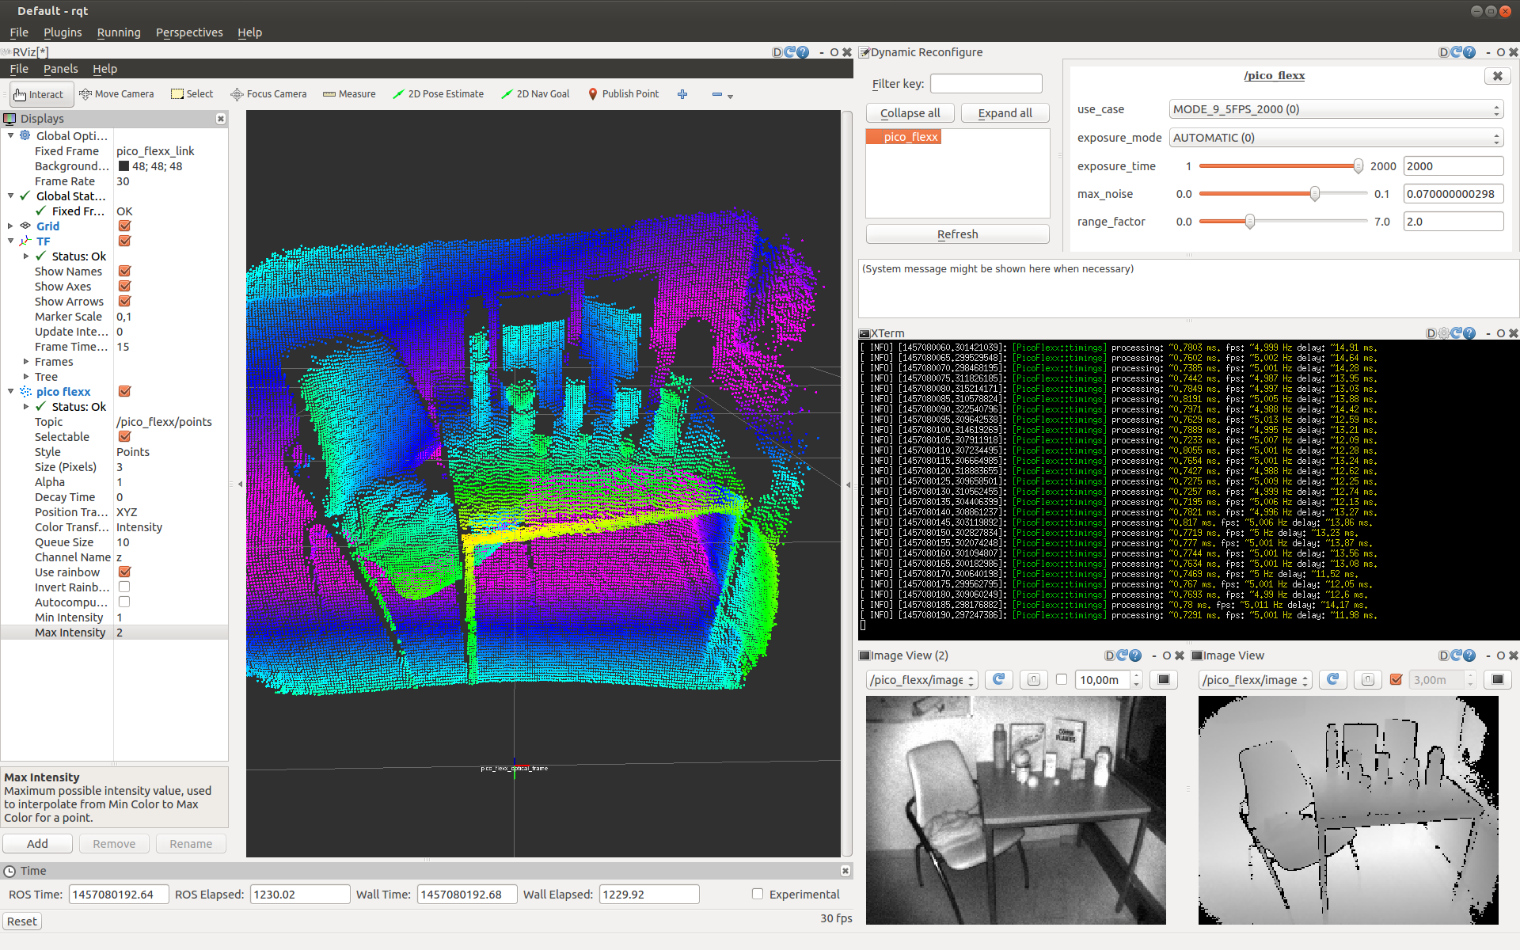
Task: Choose the 2D Pose Estimate tool
Action: 438,93
